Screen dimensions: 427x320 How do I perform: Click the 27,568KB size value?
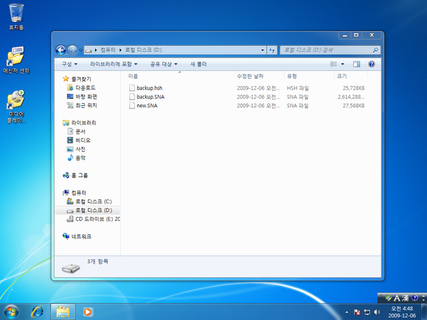point(353,105)
